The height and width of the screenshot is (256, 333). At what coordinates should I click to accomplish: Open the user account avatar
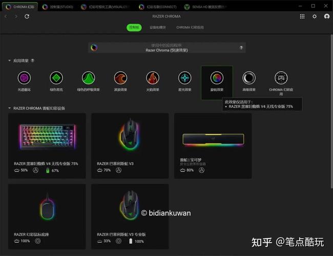click(327, 16)
